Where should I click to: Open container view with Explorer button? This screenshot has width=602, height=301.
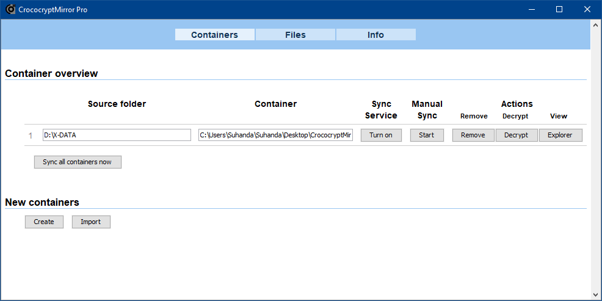560,135
